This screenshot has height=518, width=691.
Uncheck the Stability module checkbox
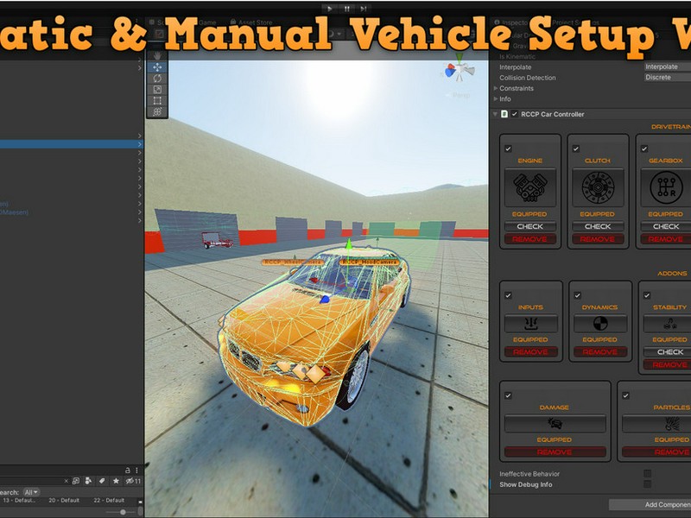pyautogui.click(x=647, y=295)
